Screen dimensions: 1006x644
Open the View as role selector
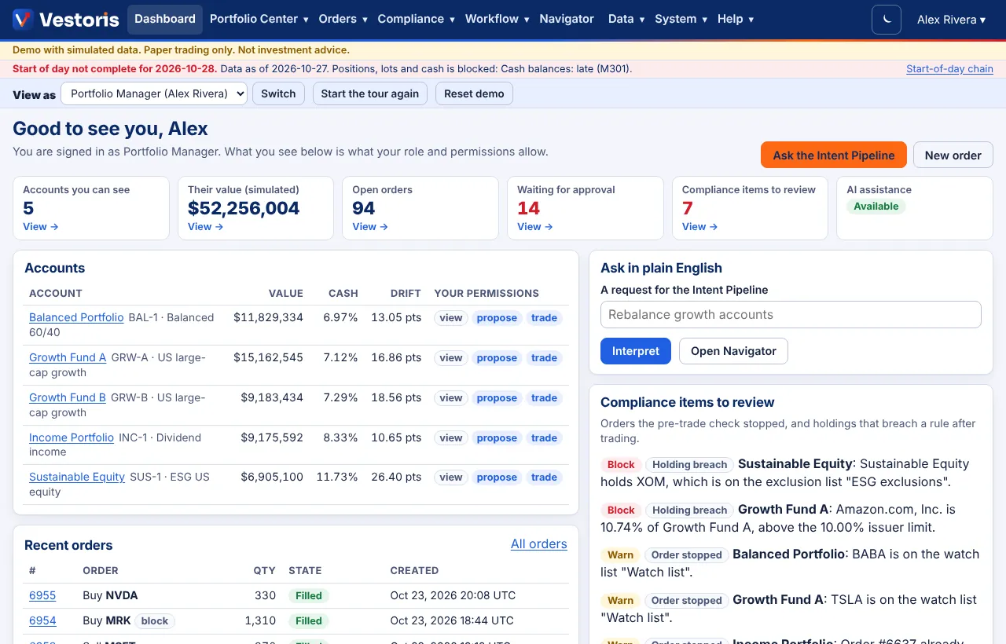click(x=154, y=93)
